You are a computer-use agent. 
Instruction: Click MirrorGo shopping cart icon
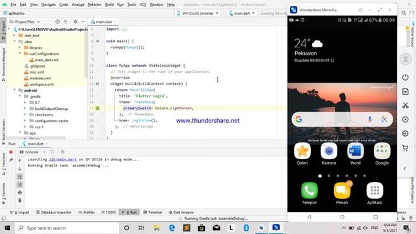[x=405, y=148]
